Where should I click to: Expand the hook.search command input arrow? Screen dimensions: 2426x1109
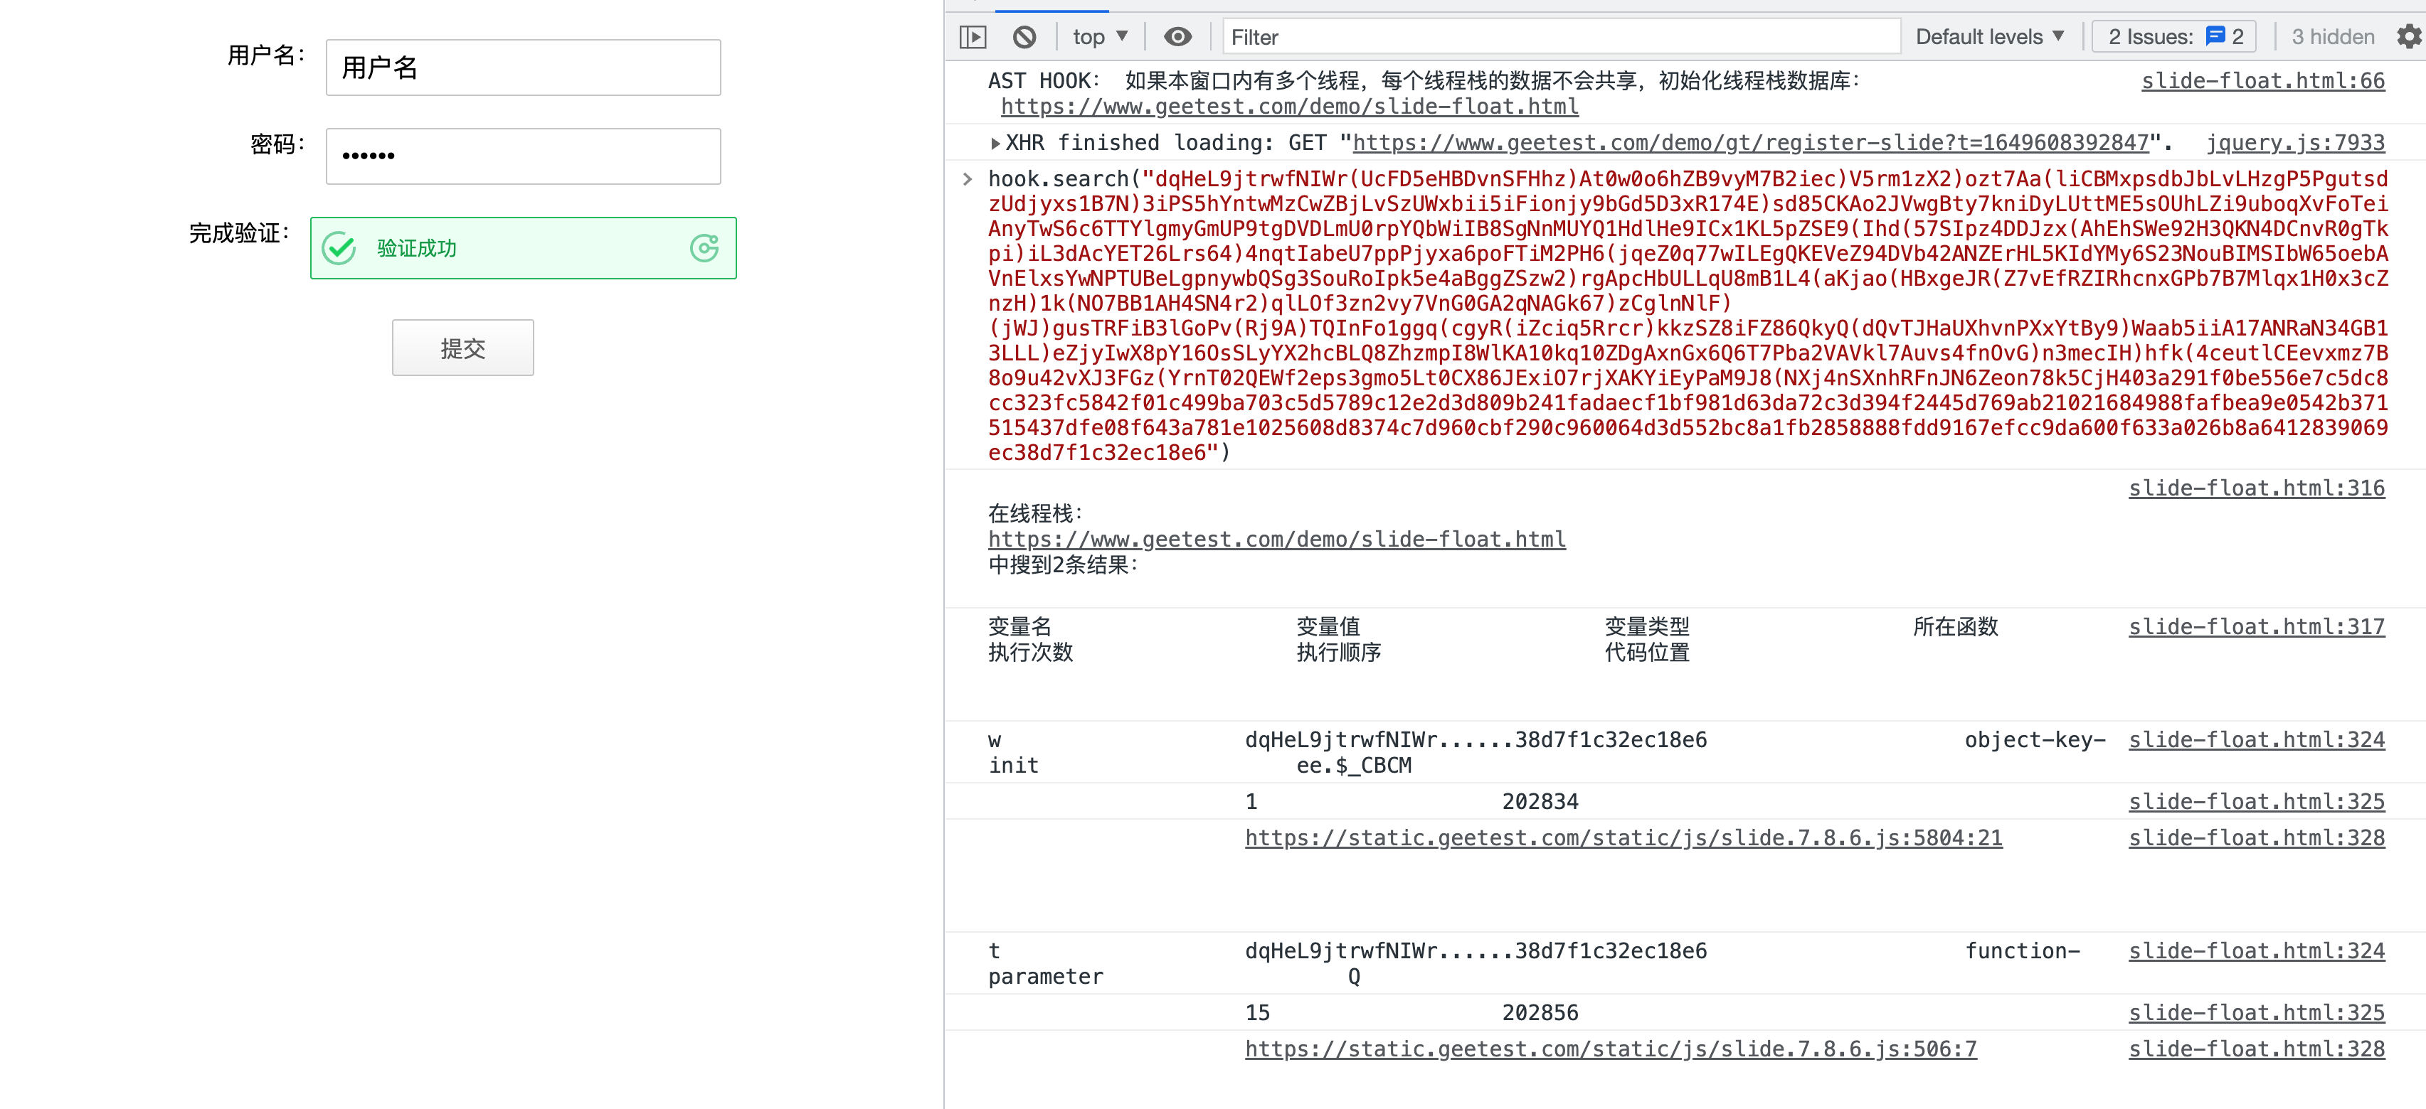coord(967,179)
